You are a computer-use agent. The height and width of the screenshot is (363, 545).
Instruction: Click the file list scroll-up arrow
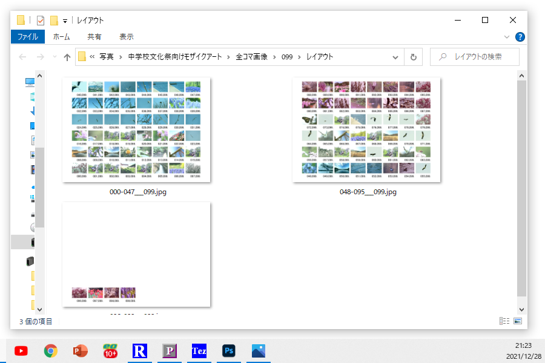[522, 76]
